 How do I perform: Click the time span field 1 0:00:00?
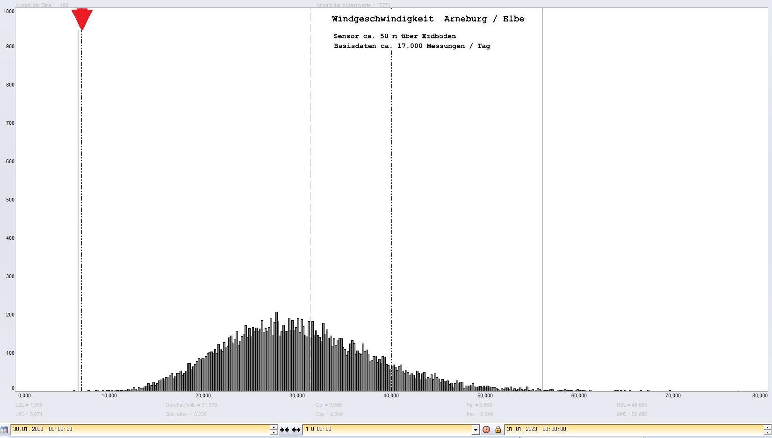click(388, 429)
